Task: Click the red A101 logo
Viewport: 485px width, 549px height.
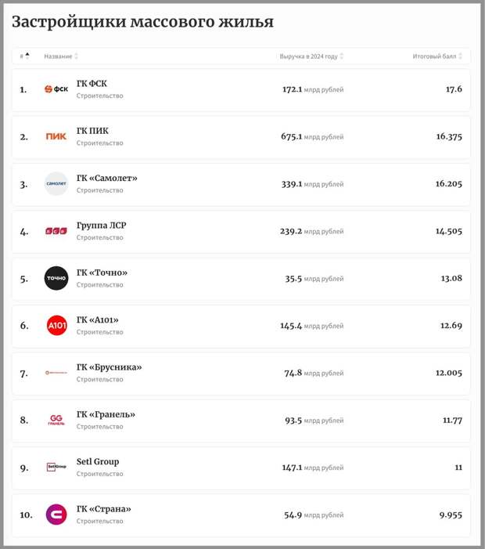Action: 56,325
